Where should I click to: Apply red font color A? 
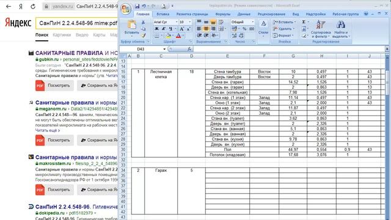coord(178,35)
